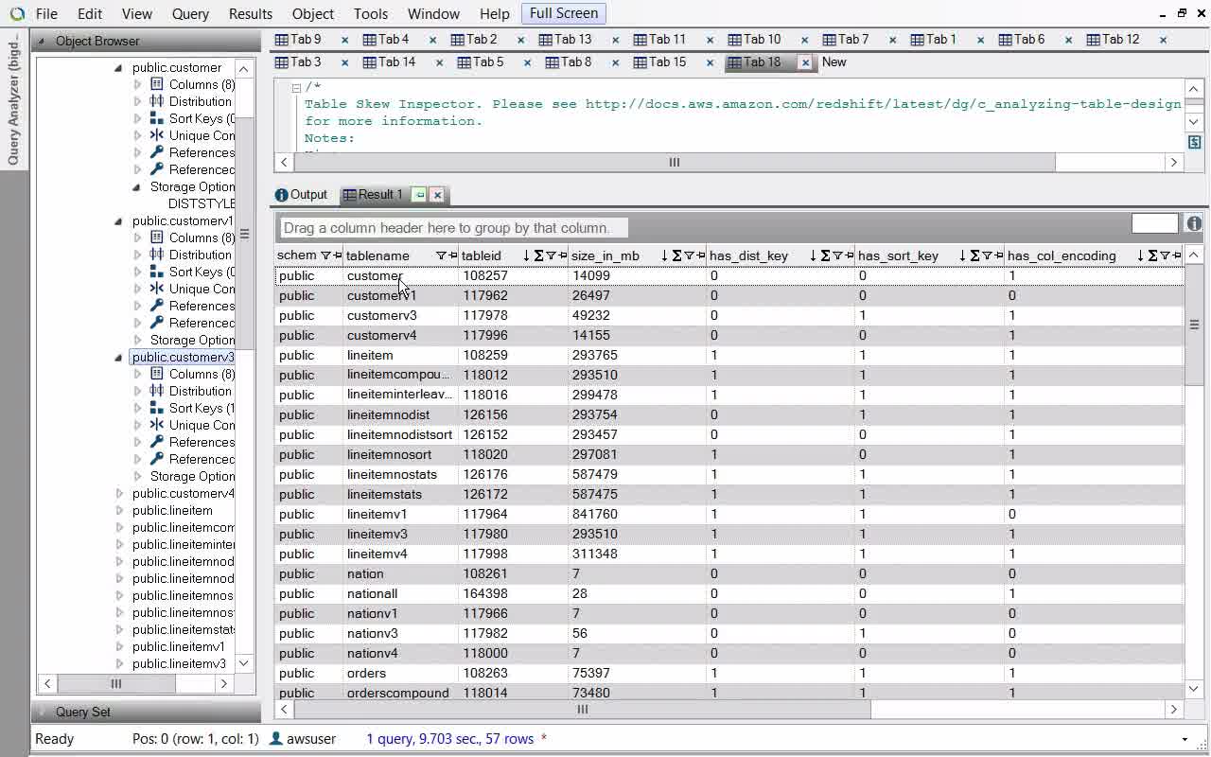
Task: Open a New query tab
Action: [x=834, y=62]
